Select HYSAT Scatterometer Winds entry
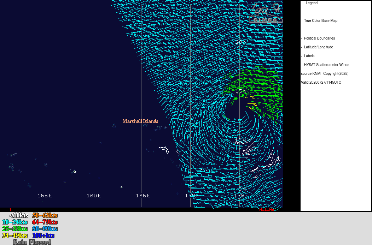The width and height of the screenshot is (372, 245). click(x=326, y=65)
